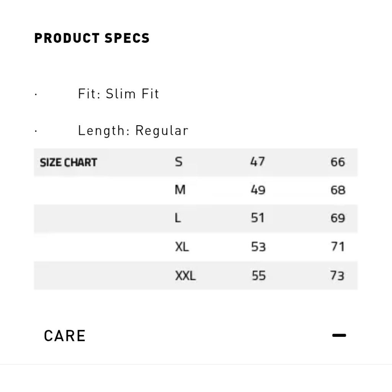Click the value 53 in XL row
Screen dimensions: 392x392
point(258,247)
